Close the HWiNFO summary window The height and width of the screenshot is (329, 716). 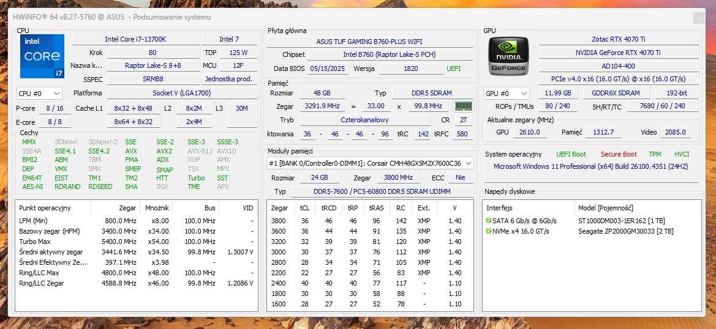coord(699,18)
